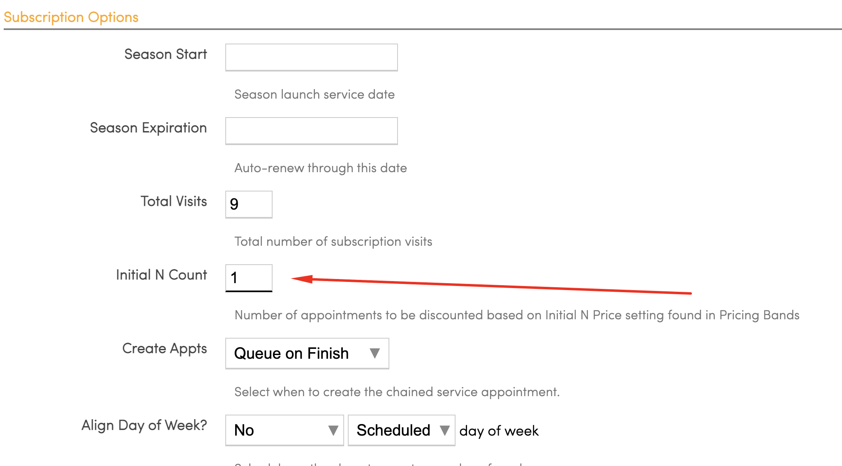Click the Total Visits label

pos(173,201)
